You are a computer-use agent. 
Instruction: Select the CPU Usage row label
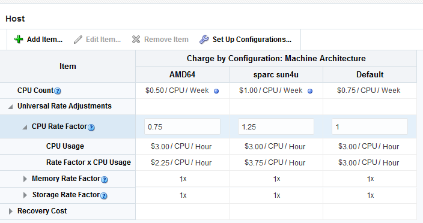click(65, 146)
